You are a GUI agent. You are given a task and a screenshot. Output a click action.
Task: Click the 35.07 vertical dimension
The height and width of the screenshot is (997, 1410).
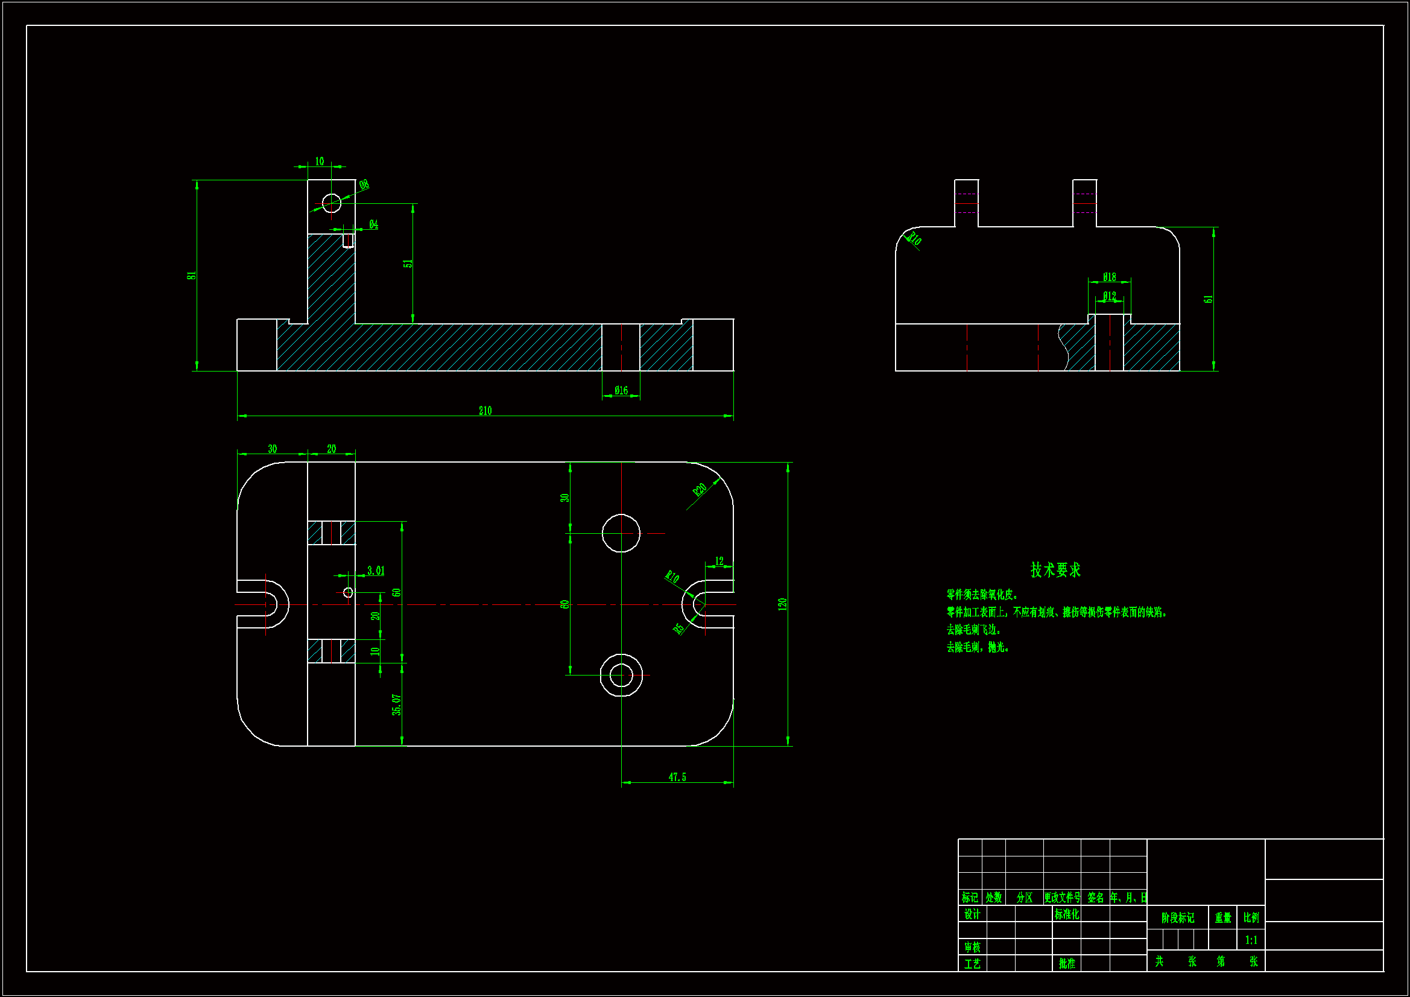(x=397, y=704)
